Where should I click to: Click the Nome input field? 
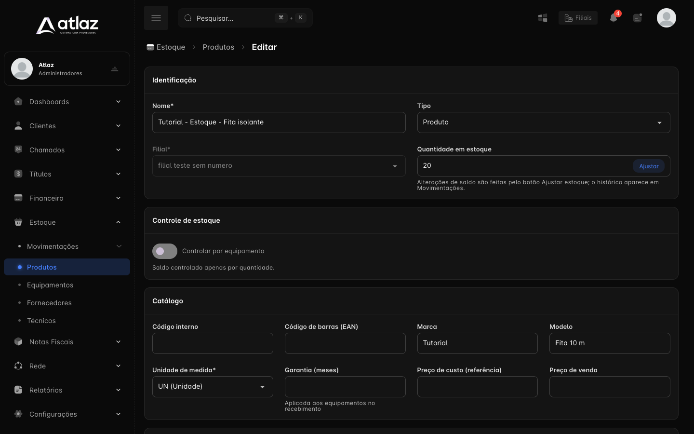[279, 122]
